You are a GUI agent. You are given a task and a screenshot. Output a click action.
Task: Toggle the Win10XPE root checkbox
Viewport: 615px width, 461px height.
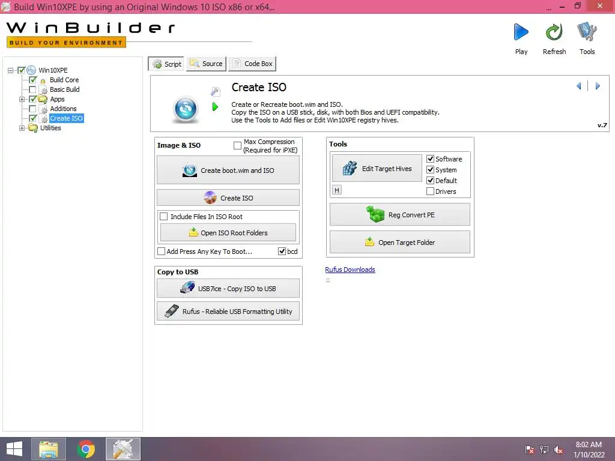(21, 70)
